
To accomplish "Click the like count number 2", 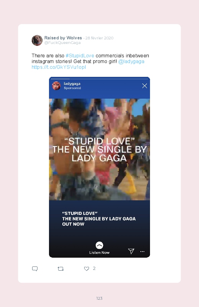I will click(x=94, y=268).
